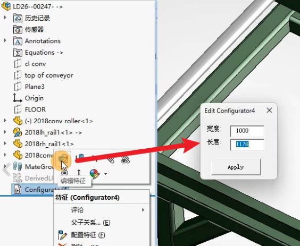Open the 评论 submenu in context menu

click(102, 210)
